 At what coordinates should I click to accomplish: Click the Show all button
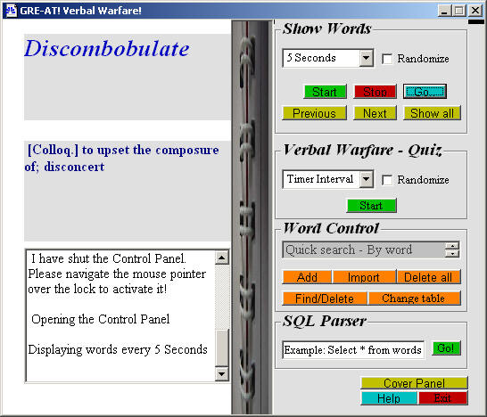432,113
